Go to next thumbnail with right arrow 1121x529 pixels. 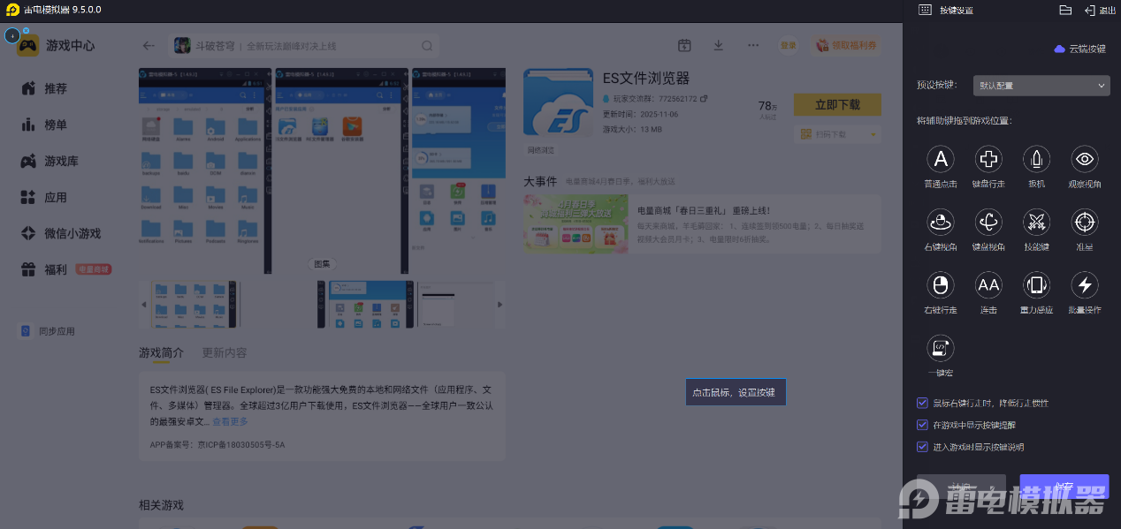point(499,304)
